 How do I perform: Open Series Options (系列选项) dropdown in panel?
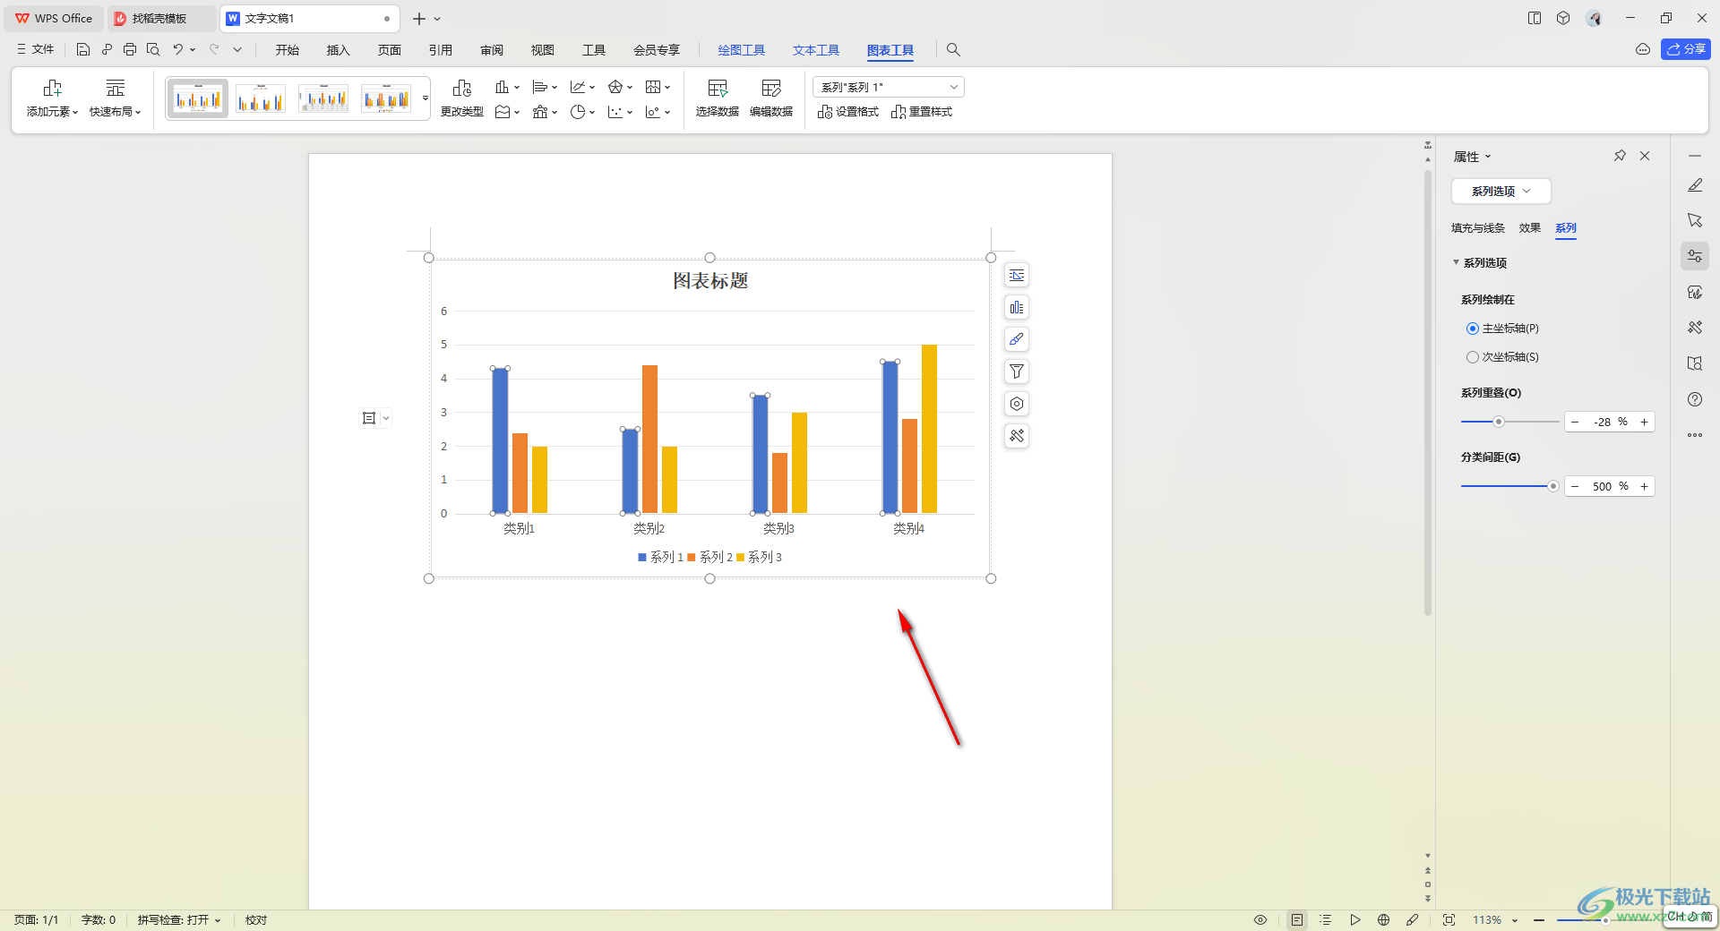pyautogui.click(x=1501, y=191)
